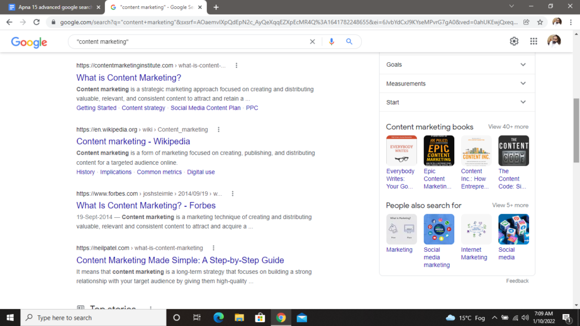Open Google search settings gear
The width and height of the screenshot is (580, 326).
click(x=514, y=41)
